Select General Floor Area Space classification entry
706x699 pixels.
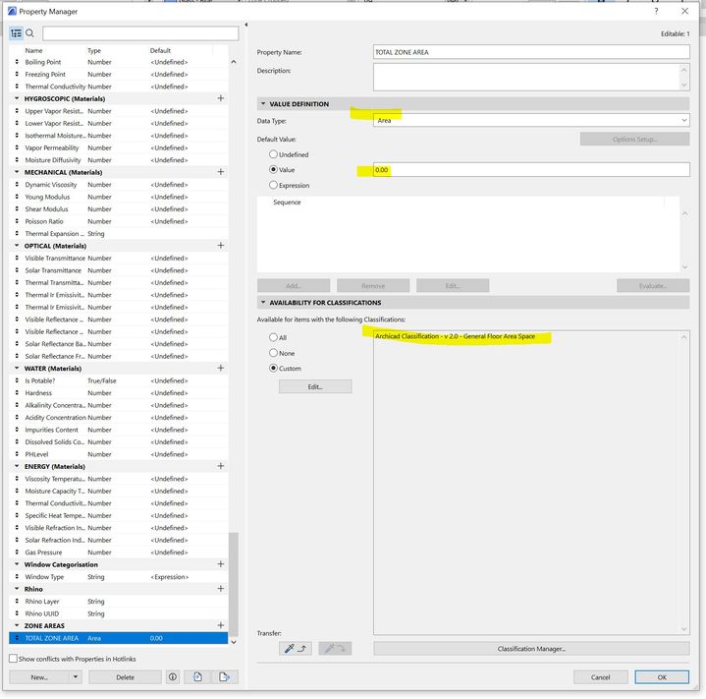455,336
